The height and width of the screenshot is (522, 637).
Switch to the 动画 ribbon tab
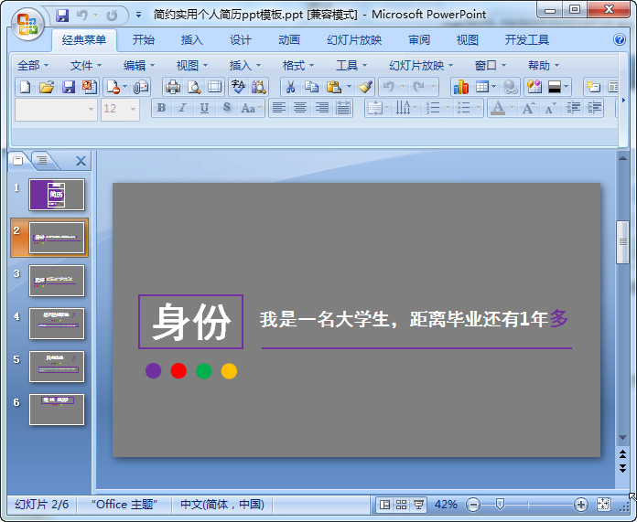(289, 40)
